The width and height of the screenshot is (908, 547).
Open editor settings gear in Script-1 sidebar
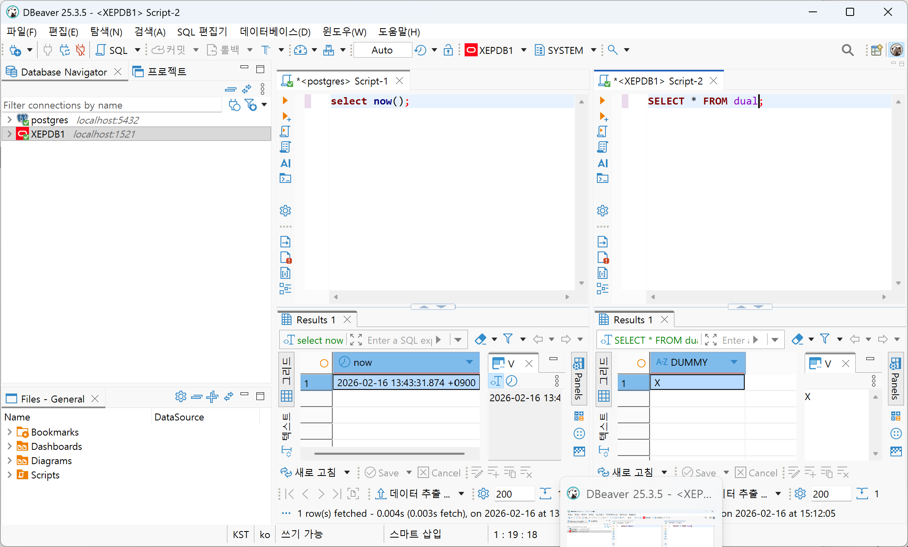[x=285, y=211]
